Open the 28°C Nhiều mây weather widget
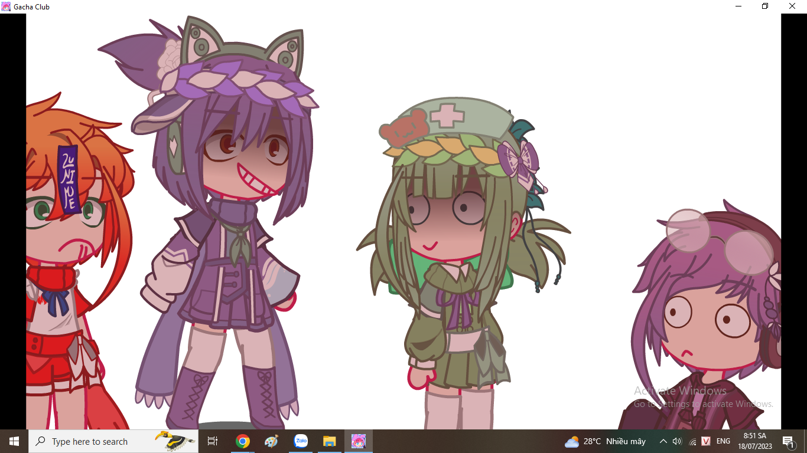The image size is (807, 453). pyautogui.click(x=606, y=441)
